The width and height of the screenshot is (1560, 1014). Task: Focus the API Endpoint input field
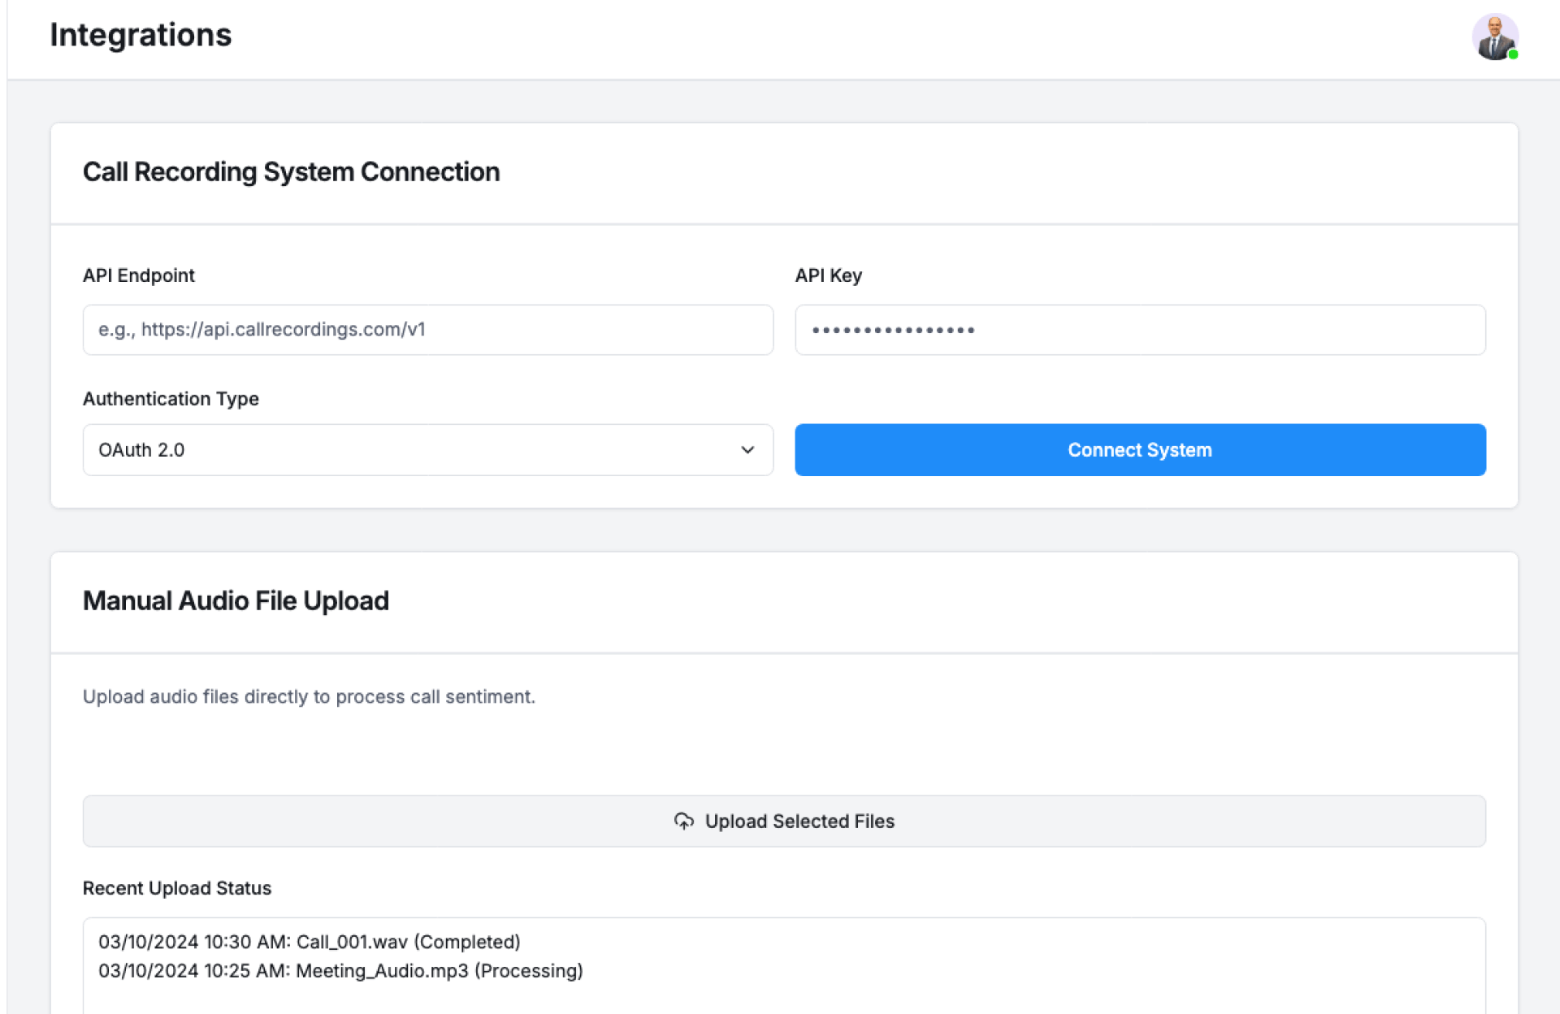click(427, 330)
